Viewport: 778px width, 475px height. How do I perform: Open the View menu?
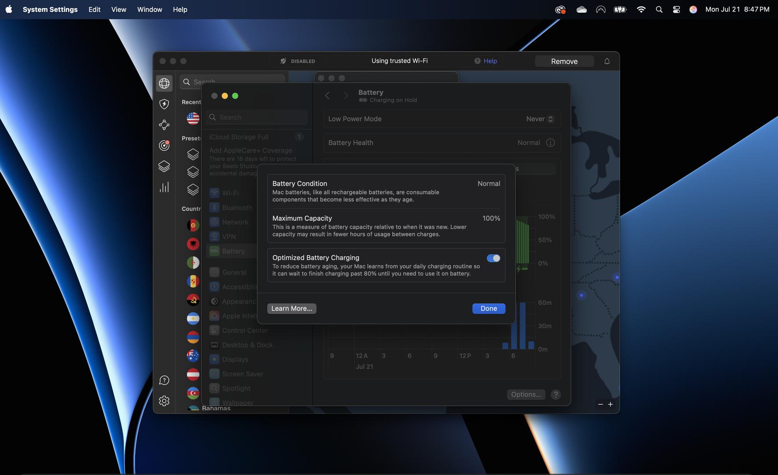coord(119,9)
